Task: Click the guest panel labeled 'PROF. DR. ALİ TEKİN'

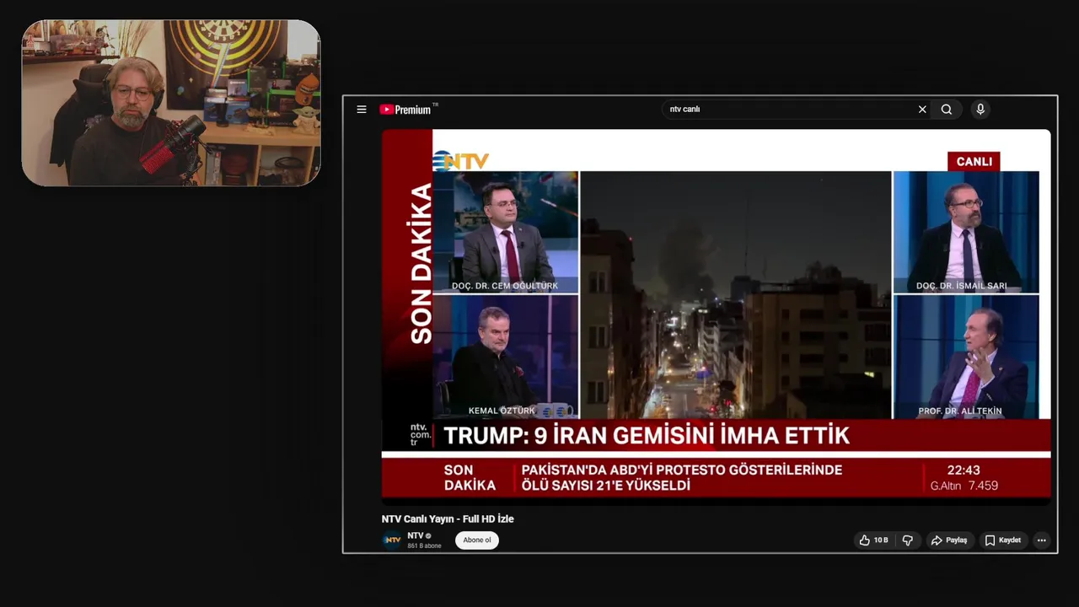Action: click(x=966, y=357)
